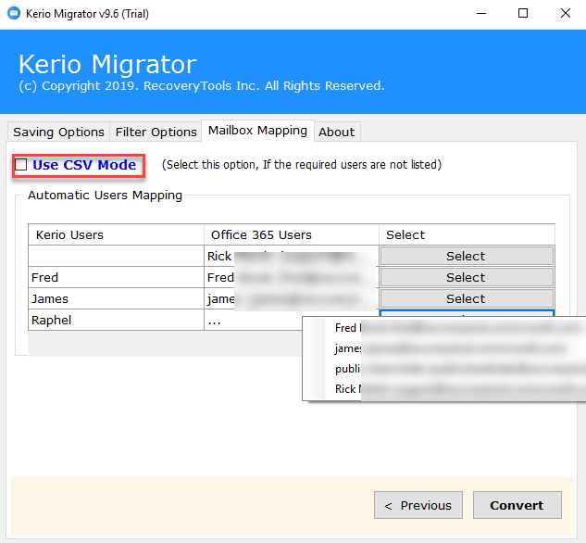Choose the Fred entry in popup list

tap(444, 328)
